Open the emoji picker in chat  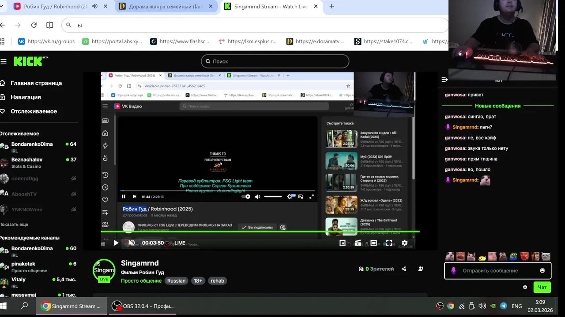click(x=542, y=271)
